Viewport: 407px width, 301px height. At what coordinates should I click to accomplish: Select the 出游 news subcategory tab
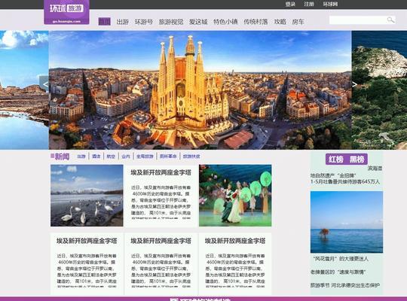[x=81, y=157]
